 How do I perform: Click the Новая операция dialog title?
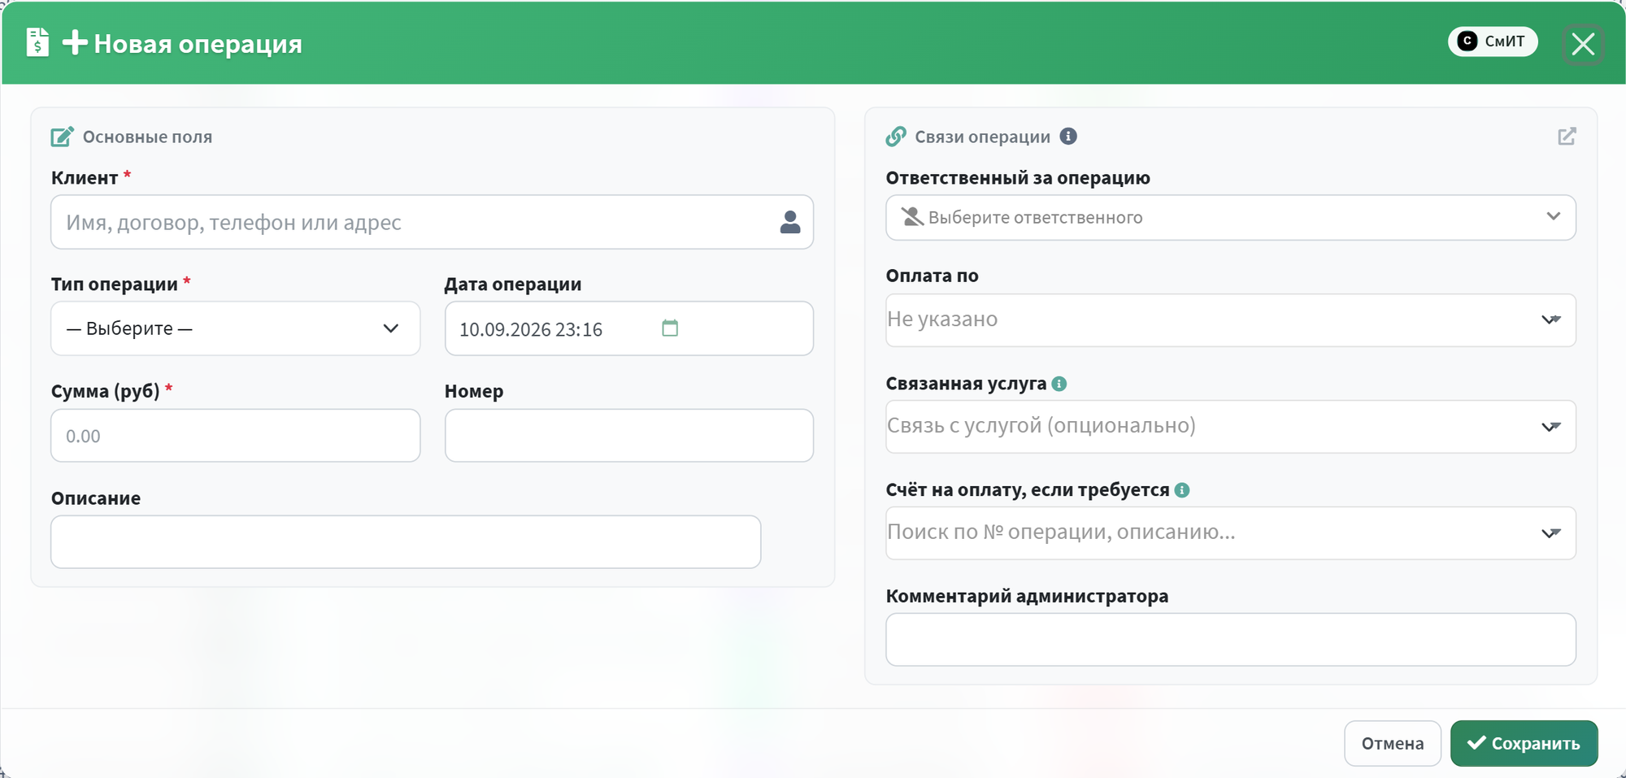click(x=198, y=43)
